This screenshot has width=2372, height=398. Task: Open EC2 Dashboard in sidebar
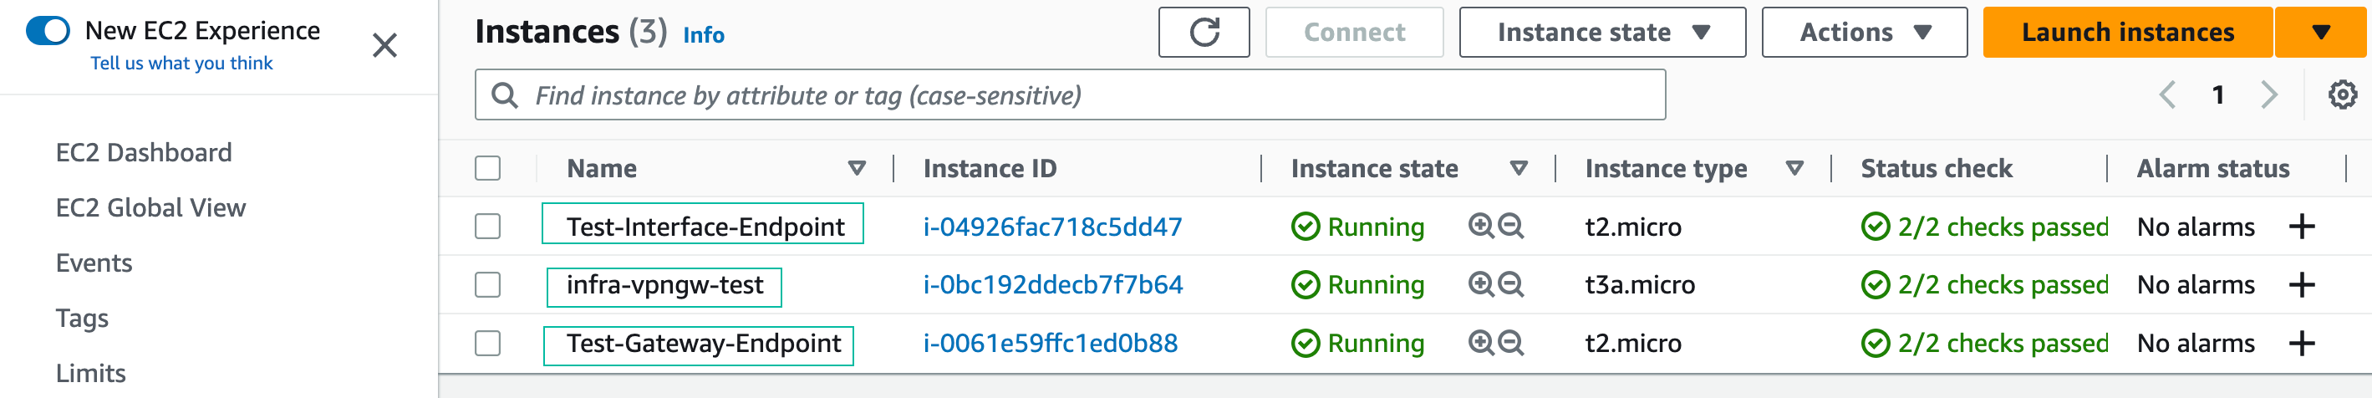144,152
